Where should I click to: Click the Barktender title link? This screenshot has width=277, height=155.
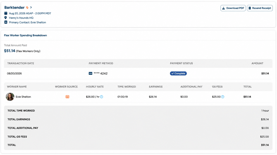14,7
